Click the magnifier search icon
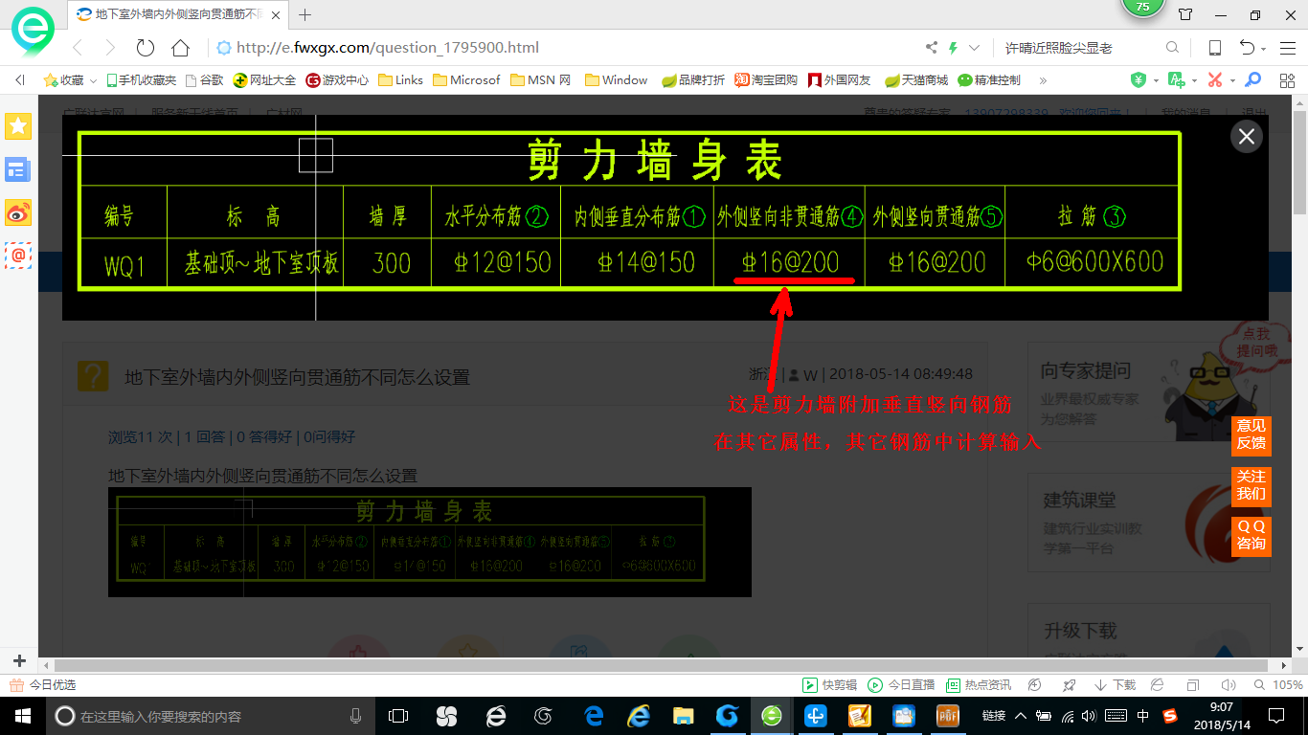This screenshot has height=735, width=1308. [1172, 48]
